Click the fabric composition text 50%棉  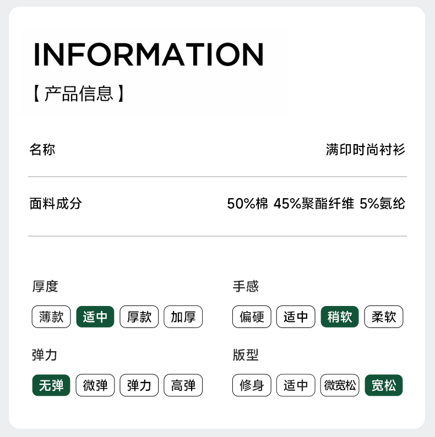(247, 204)
